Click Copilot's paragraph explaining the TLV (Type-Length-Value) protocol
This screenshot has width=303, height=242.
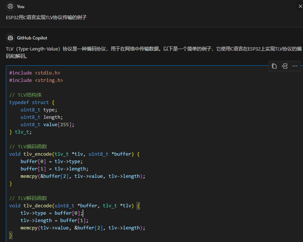point(154,52)
